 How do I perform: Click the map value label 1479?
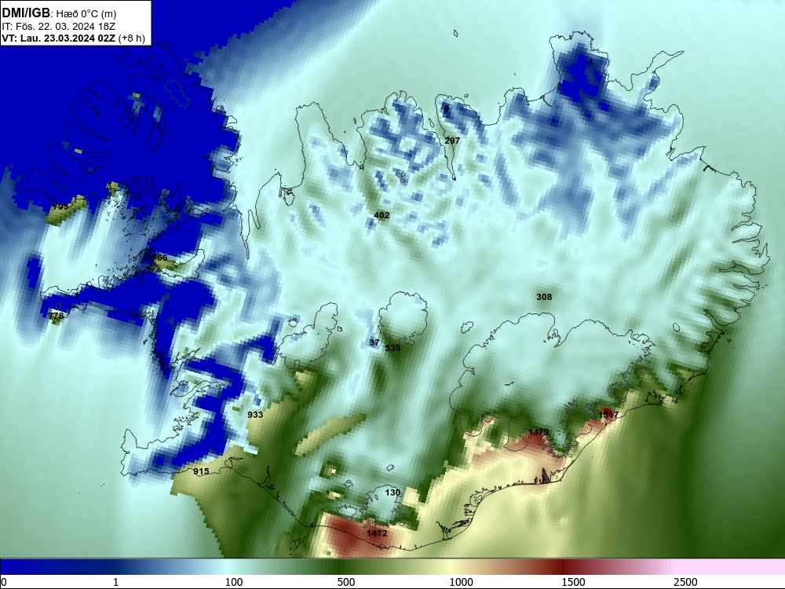(x=539, y=432)
